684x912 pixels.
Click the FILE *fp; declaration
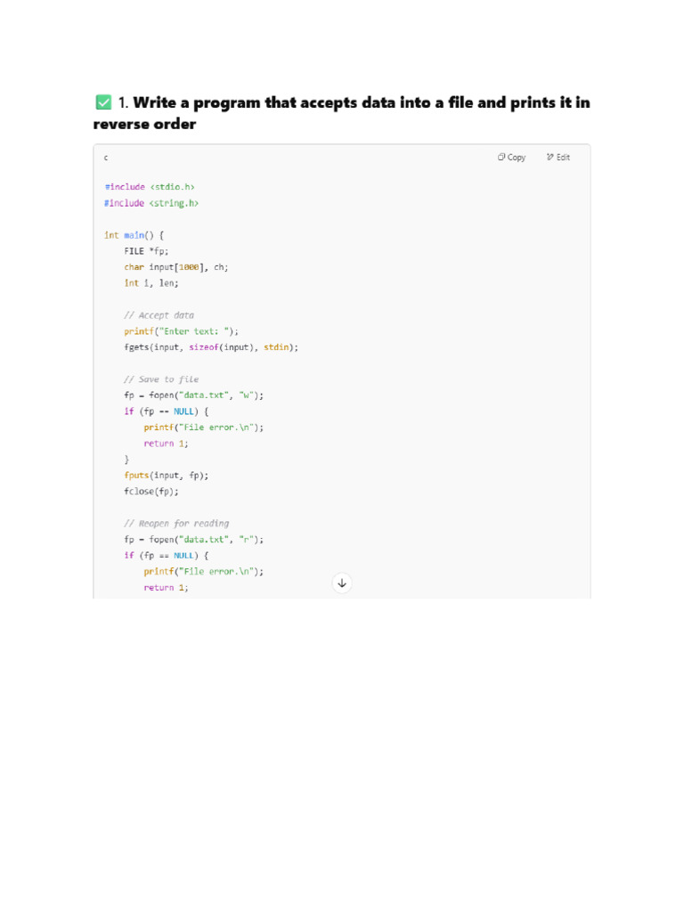pyautogui.click(x=146, y=251)
